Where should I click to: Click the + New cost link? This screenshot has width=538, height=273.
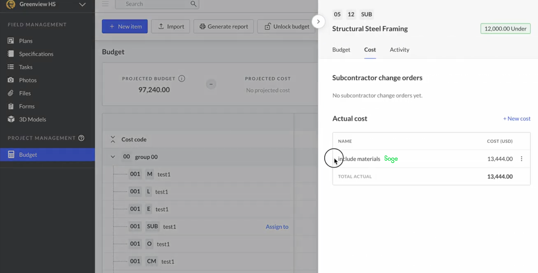(x=516, y=119)
